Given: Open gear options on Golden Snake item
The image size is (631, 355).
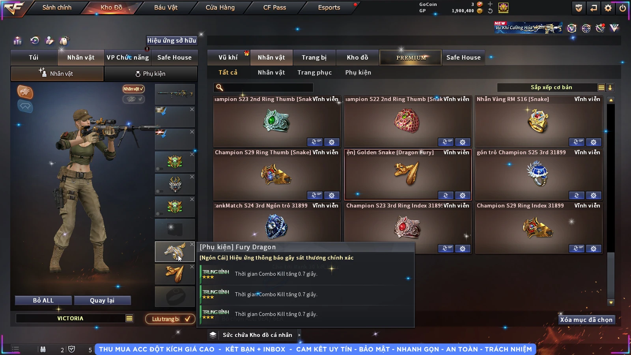Looking at the screenshot, I should click(463, 195).
